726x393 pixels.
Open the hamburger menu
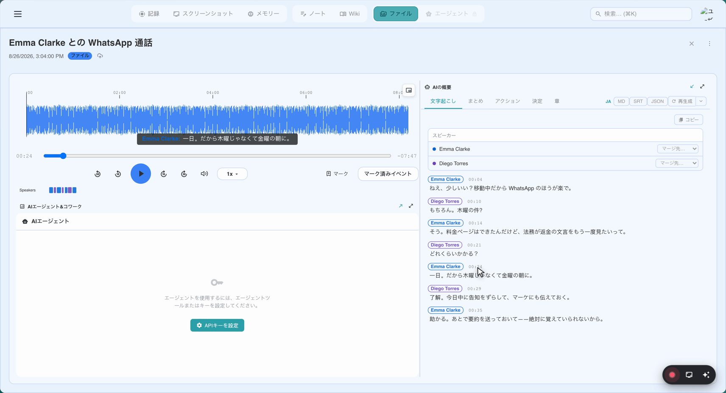point(18,14)
